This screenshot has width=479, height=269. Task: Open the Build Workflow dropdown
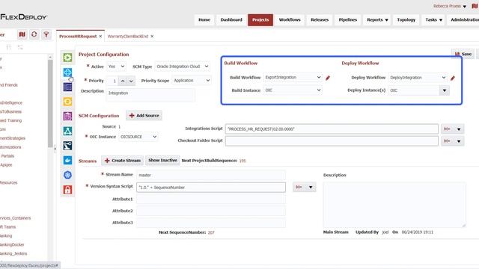(293, 77)
